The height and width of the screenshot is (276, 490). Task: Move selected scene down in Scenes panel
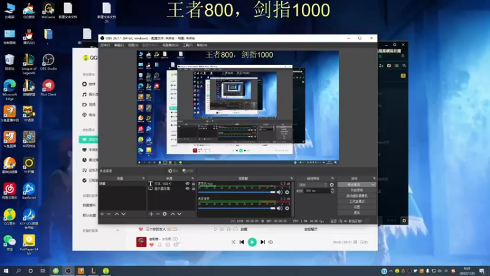point(124,214)
